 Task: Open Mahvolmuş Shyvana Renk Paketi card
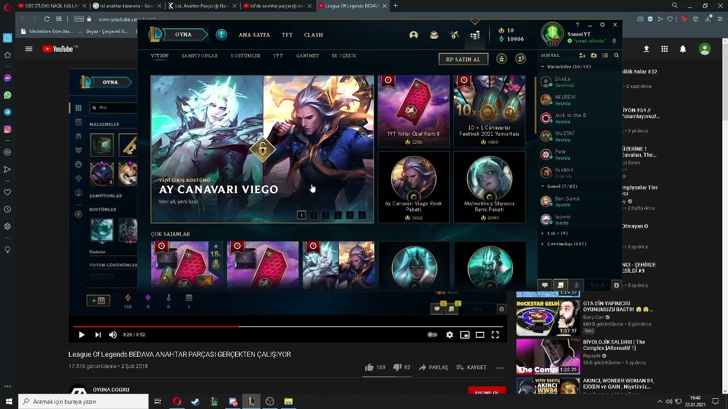coord(489,187)
